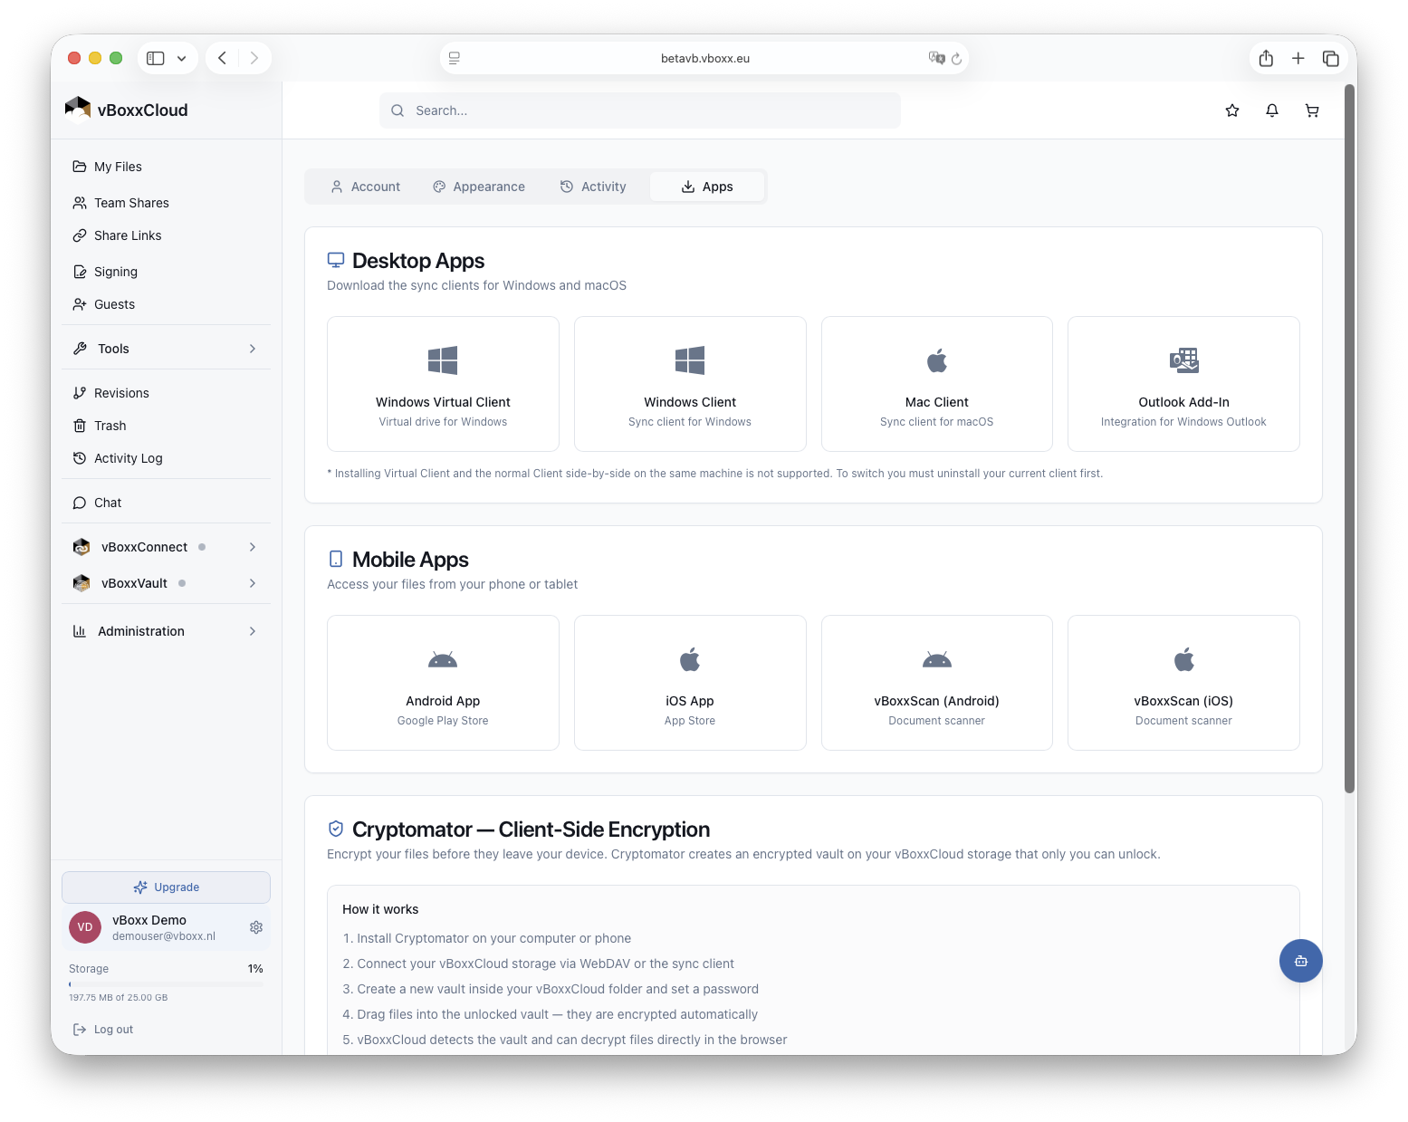
Task: Click the 'How it works' heading
Action: (380, 909)
